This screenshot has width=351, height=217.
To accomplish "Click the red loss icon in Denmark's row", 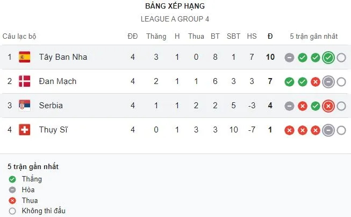I will (x=316, y=82).
